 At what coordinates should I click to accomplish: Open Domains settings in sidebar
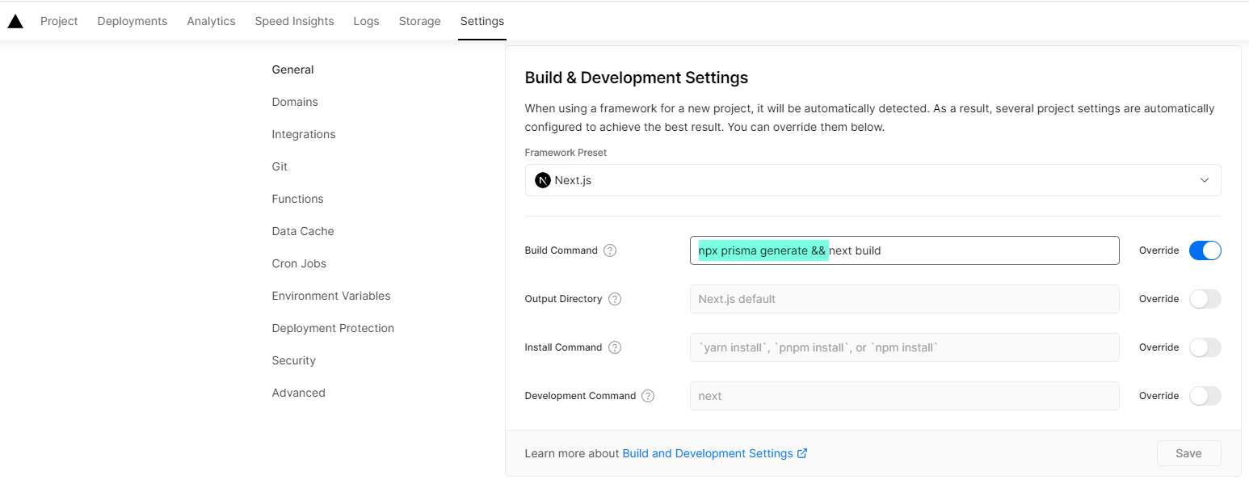295,102
